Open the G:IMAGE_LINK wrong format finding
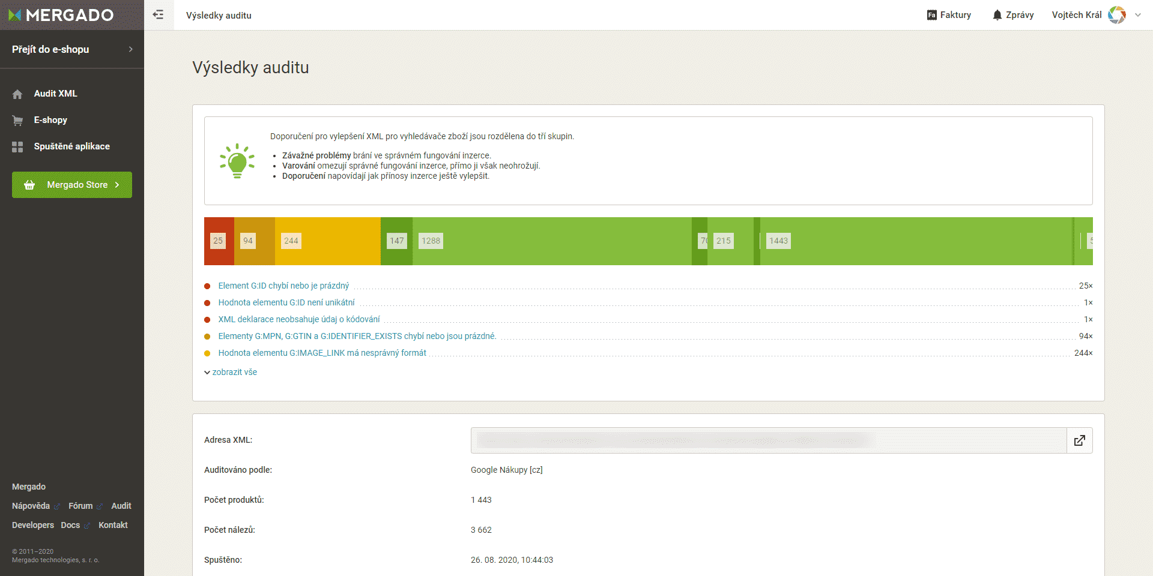 (x=322, y=353)
